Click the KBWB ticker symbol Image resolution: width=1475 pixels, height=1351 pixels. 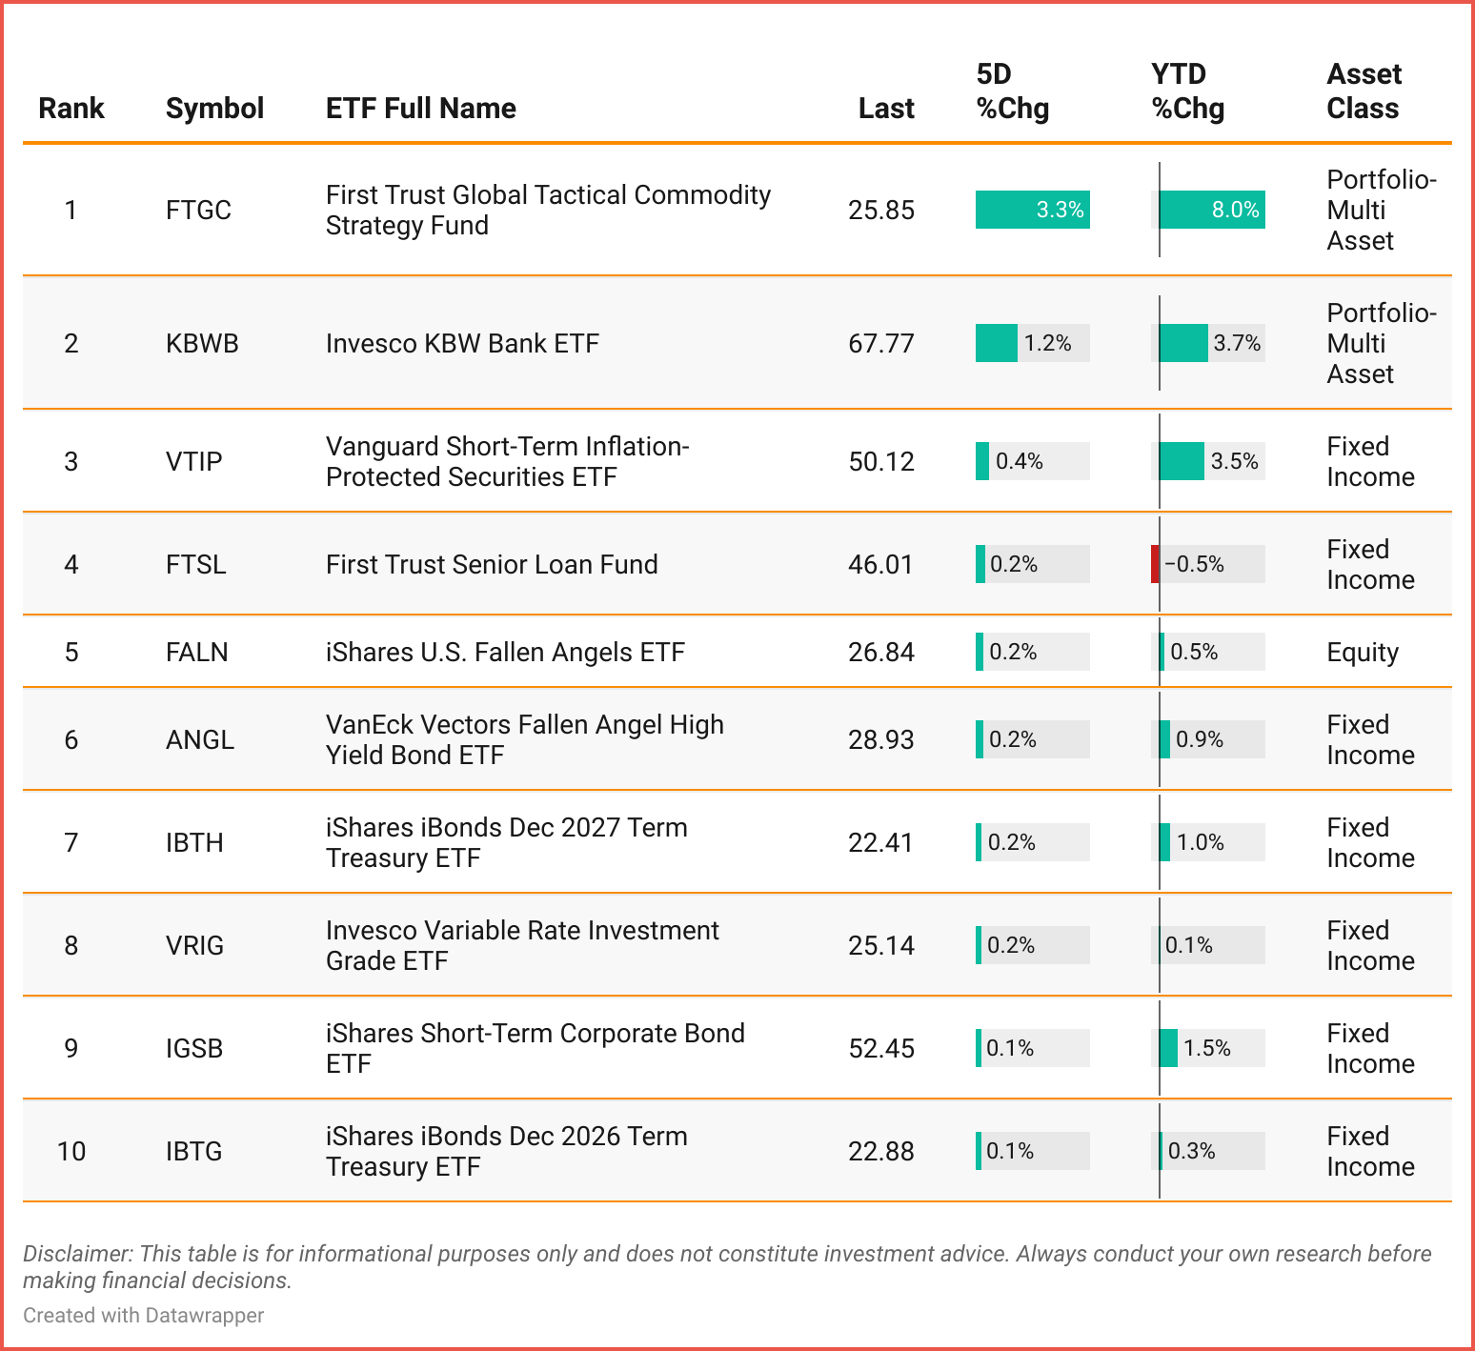202,344
